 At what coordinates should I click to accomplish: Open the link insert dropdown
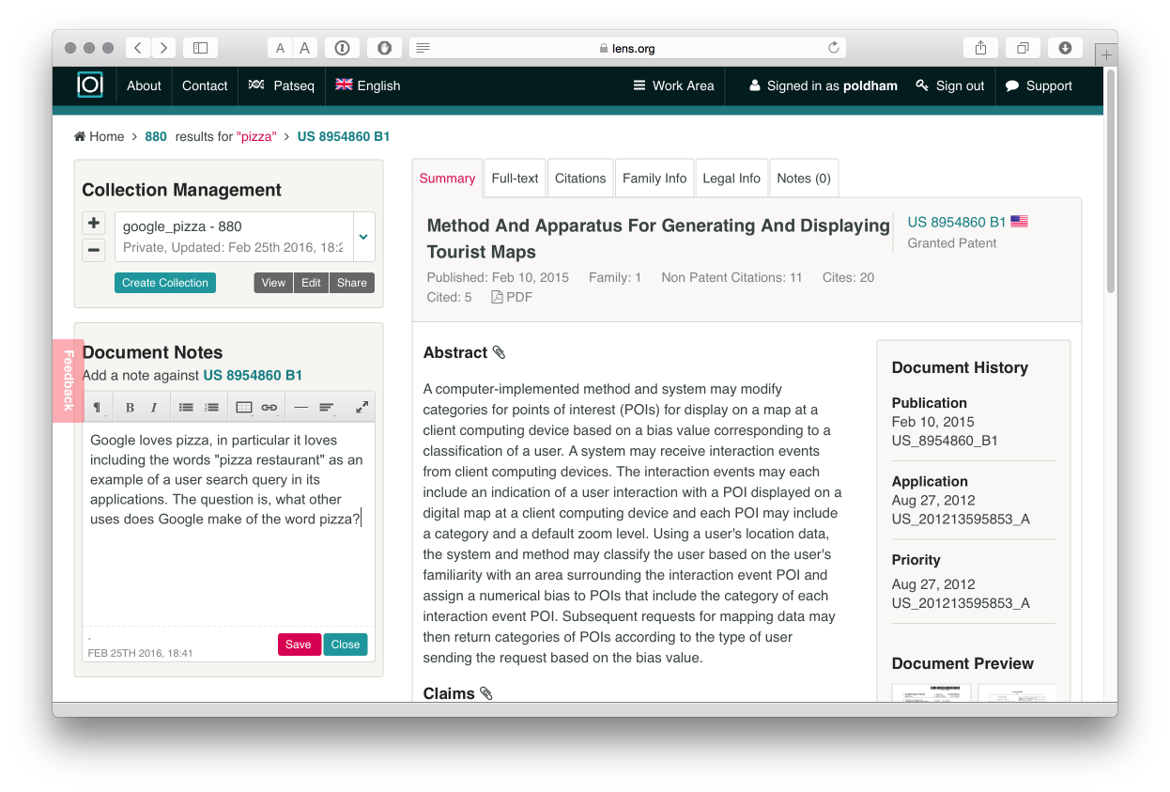(269, 407)
